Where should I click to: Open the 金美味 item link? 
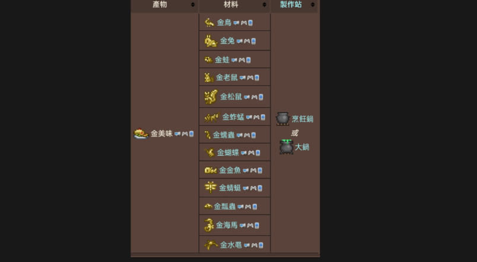[x=161, y=134]
